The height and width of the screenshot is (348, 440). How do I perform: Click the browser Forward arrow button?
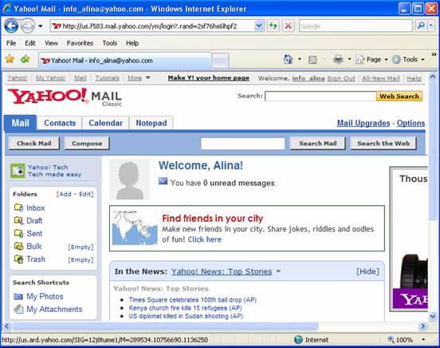tap(28, 26)
